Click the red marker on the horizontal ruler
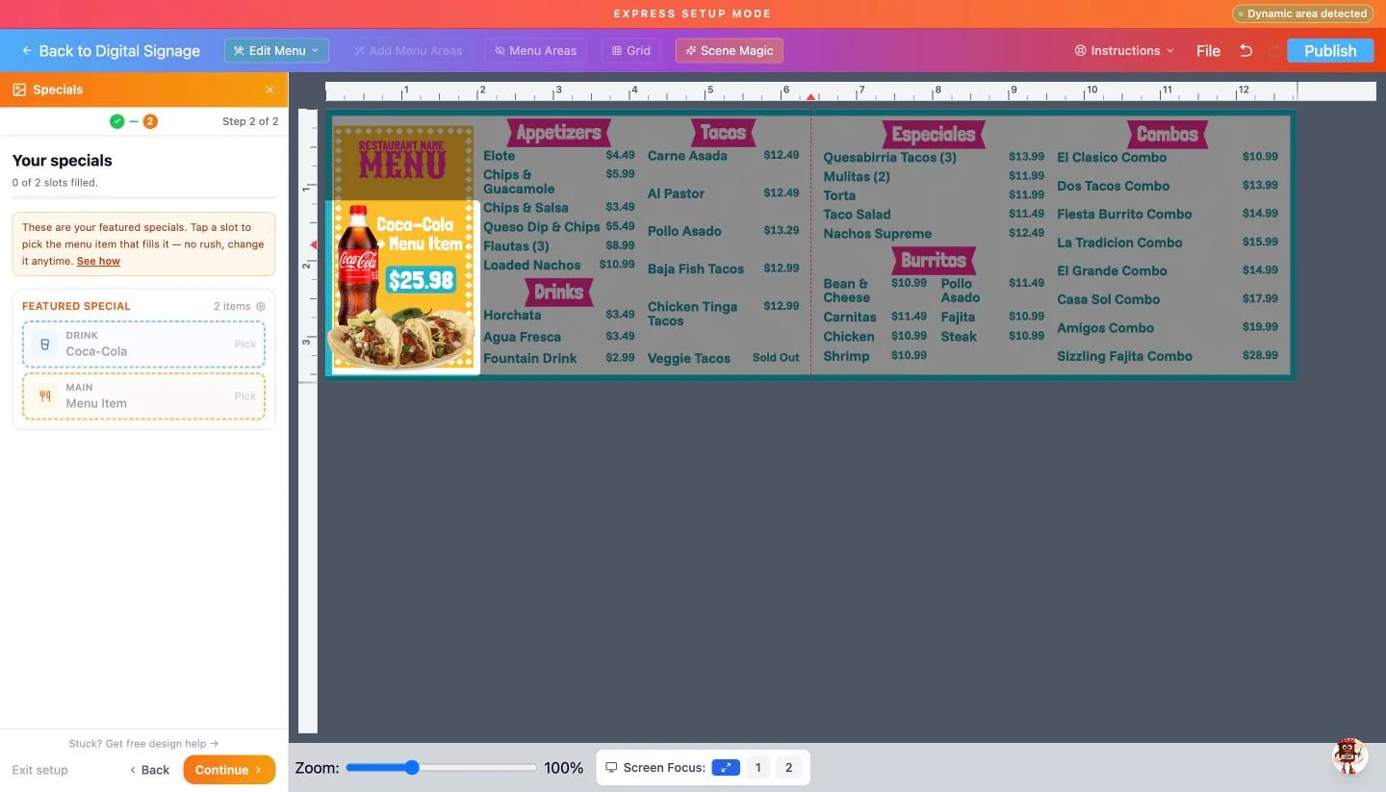Screen dimensions: 1386x792 (x=811, y=96)
